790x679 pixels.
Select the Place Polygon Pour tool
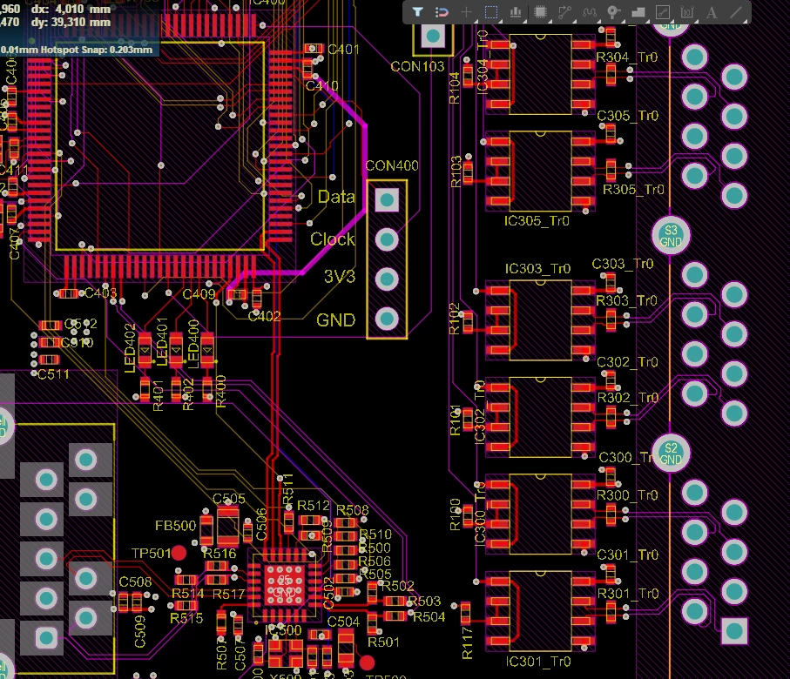pyautogui.click(x=638, y=12)
